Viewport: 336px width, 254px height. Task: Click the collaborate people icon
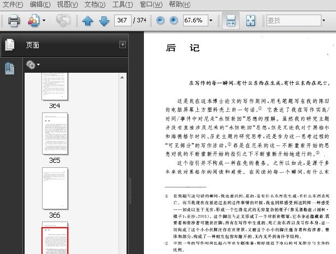34,21
